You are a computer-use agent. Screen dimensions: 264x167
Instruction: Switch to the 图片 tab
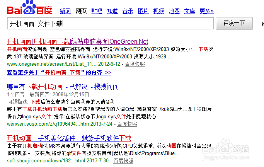click(143, 11)
